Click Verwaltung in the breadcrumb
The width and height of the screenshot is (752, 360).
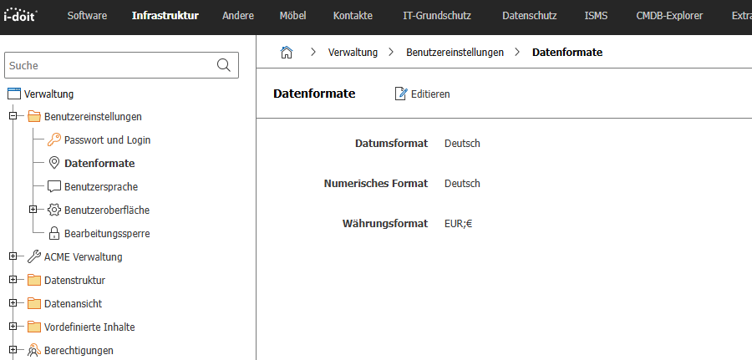[353, 52]
